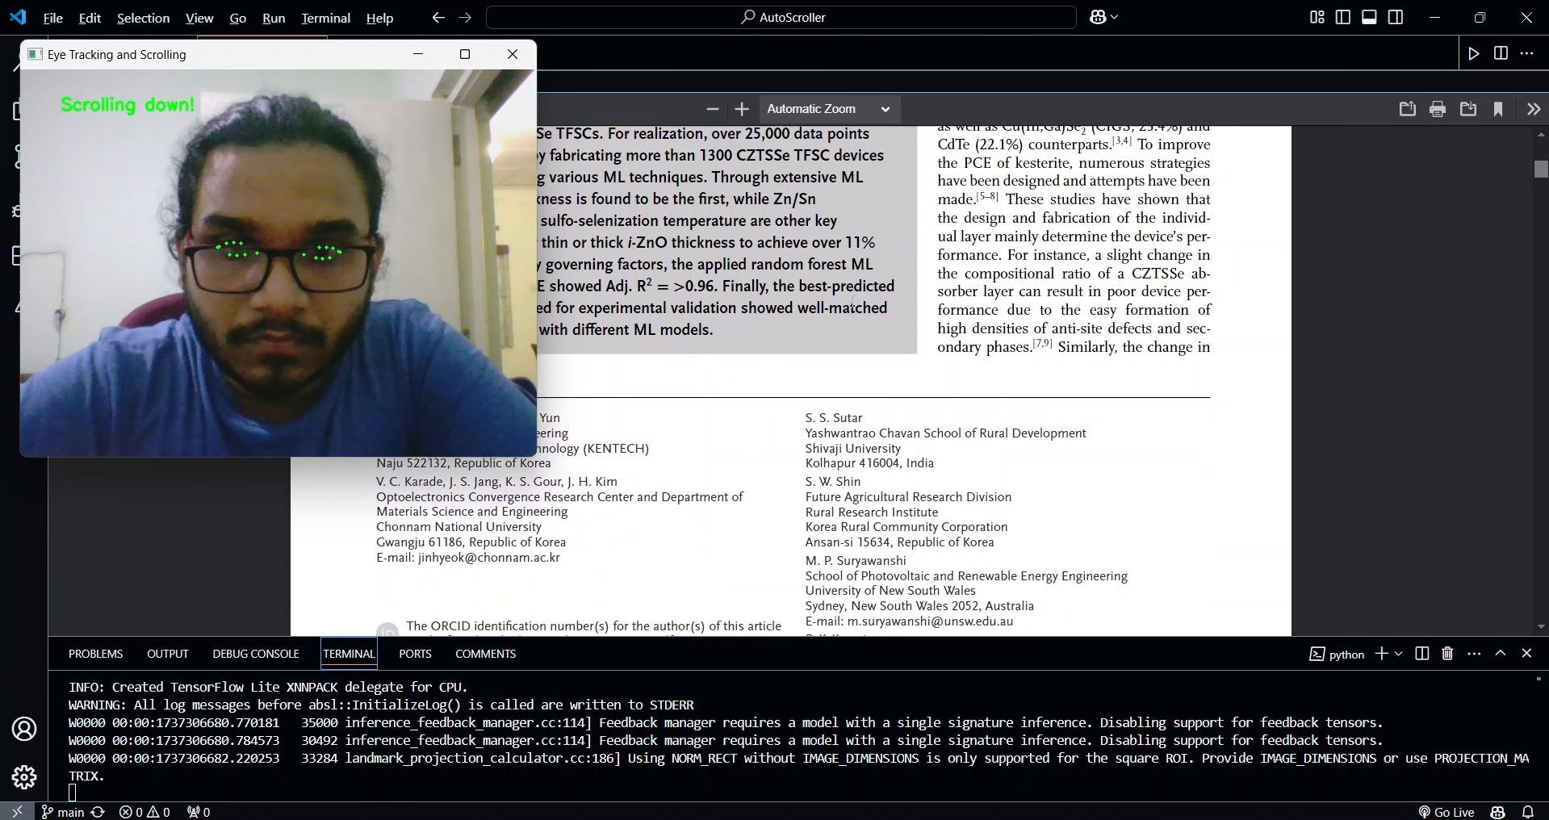Open the Terminal menu in menu bar
Image resolution: width=1549 pixels, height=820 pixels.
[x=325, y=18]
